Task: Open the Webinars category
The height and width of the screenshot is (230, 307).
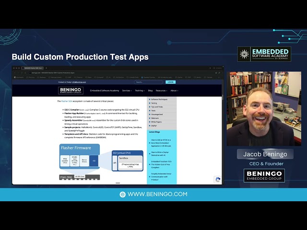Action: (155, 118)
